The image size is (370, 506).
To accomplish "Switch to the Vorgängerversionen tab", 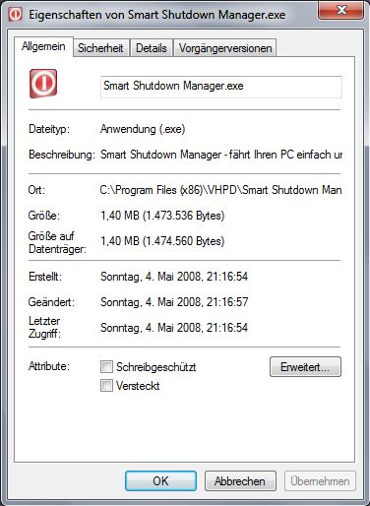I will (x=225, y=48).
